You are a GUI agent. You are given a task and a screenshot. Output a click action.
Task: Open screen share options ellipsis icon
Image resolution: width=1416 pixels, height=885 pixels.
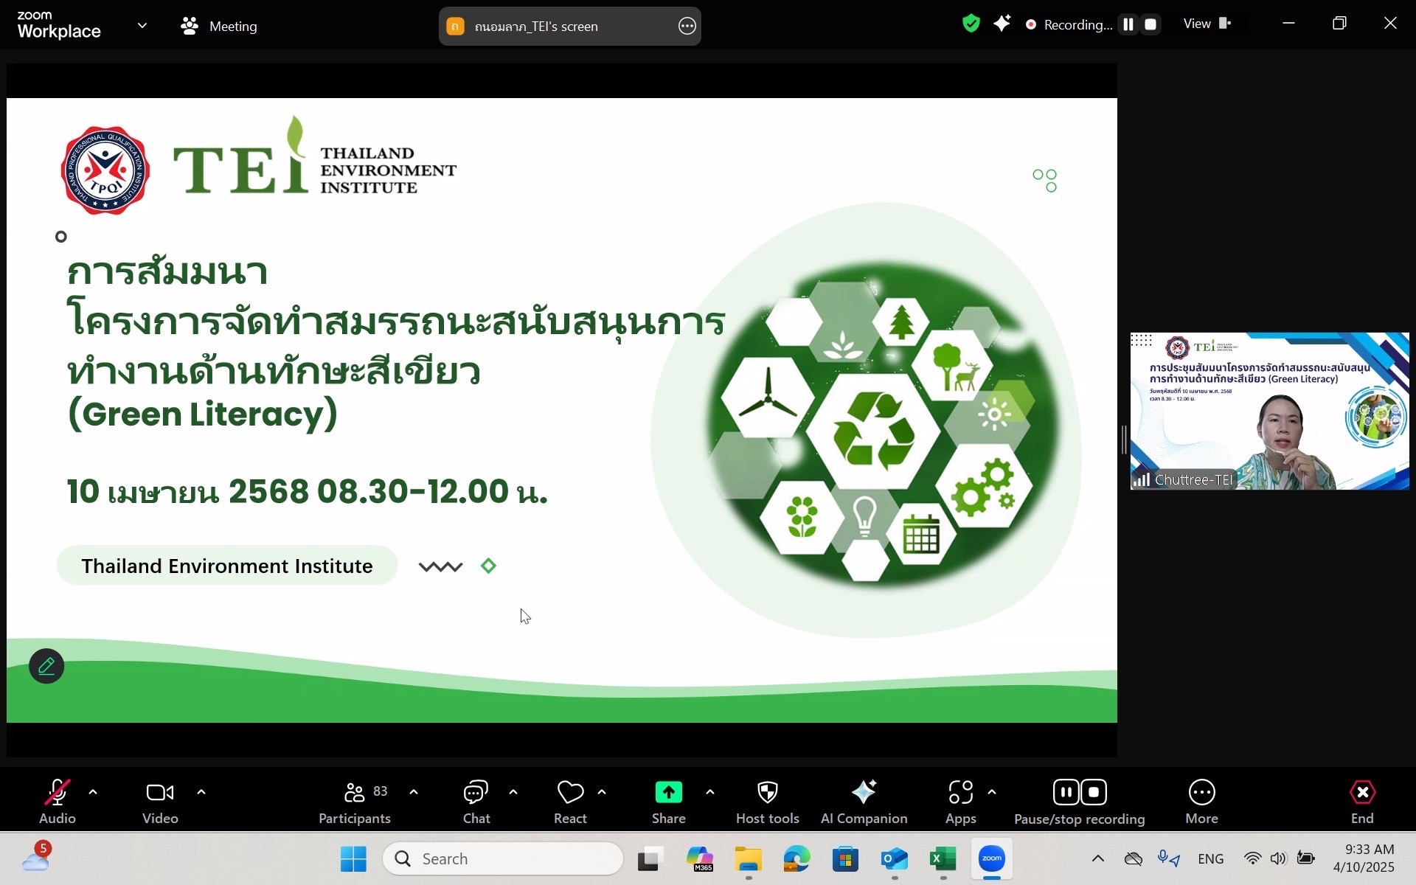tap(687, 26)
